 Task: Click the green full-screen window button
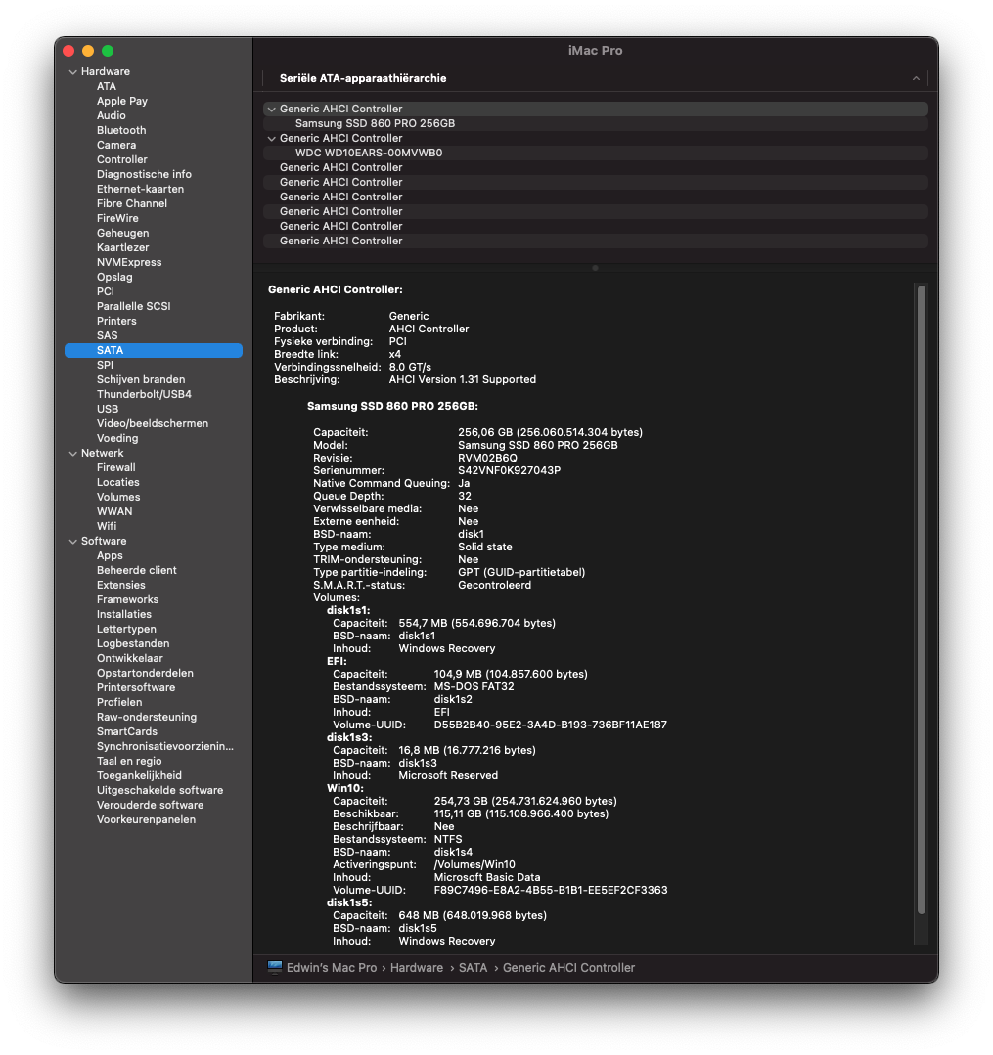(x=108, y=51)
